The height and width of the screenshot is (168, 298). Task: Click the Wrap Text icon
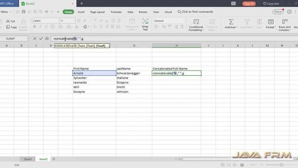click(145, 21)
